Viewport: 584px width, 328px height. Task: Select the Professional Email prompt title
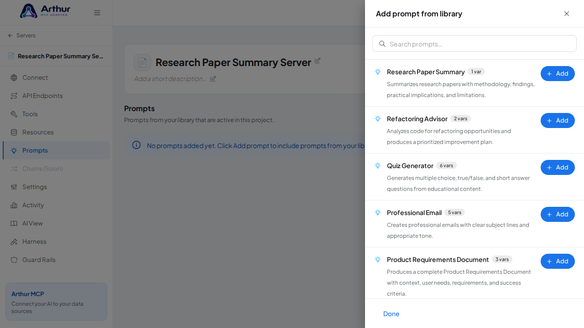[414, 212]
